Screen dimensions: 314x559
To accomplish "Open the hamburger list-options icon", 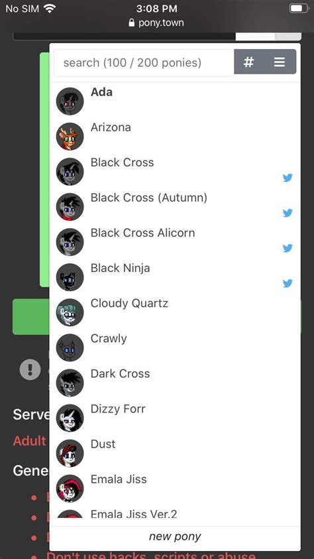I will 280,62.
